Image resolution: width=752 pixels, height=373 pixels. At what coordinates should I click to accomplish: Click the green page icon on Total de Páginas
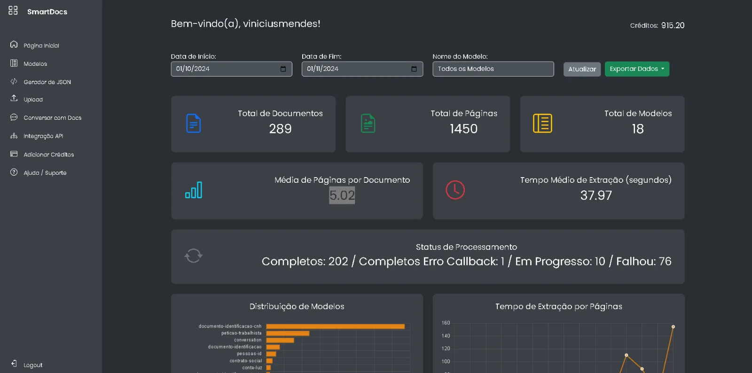[368, 124]
